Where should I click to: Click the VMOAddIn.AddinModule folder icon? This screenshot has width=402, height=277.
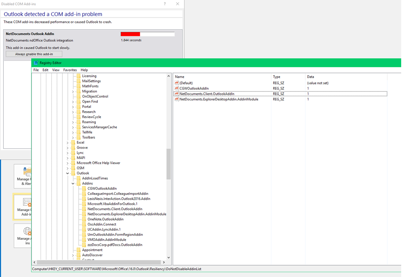click(84, 240)
